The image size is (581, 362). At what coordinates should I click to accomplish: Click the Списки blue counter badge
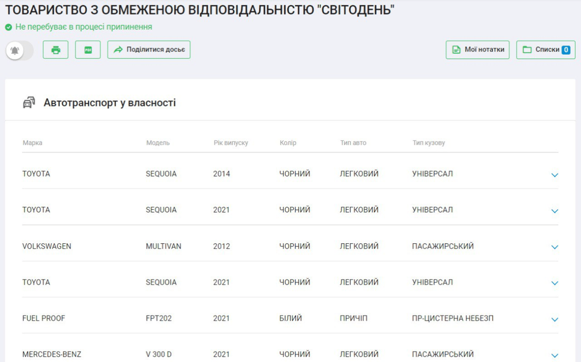click(x=565, y=49)
